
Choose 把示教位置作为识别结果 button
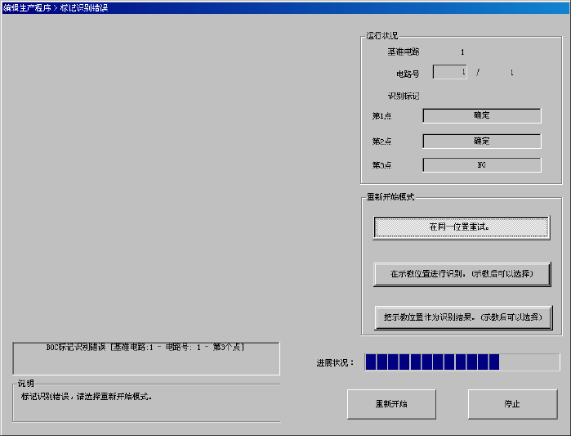[463, 317]
